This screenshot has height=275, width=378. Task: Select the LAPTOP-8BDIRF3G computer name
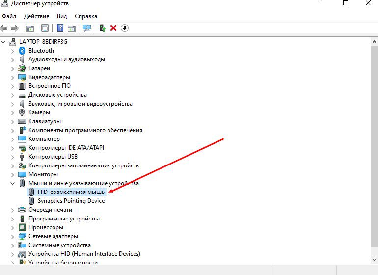pos(43,42)
